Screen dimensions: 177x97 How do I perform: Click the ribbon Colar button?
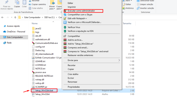[24, 4]
